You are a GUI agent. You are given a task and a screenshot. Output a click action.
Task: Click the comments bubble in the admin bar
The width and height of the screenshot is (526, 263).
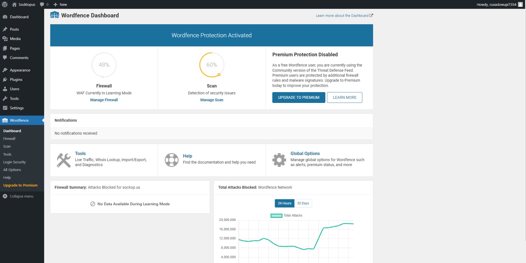tap(43, 4)
